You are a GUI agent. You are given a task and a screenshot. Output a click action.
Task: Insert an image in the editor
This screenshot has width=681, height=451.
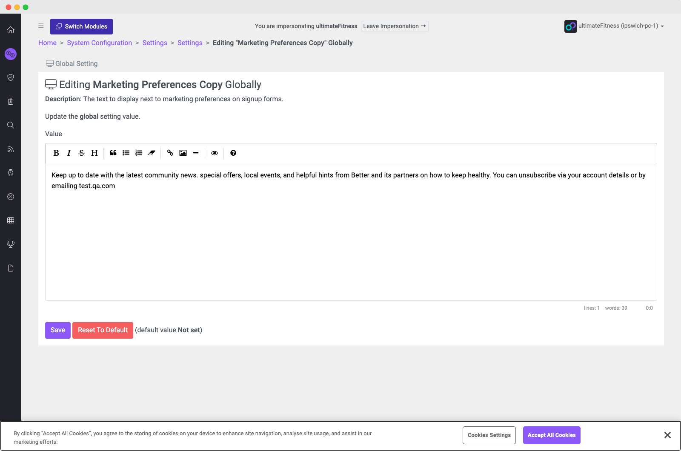pos(183,153)
